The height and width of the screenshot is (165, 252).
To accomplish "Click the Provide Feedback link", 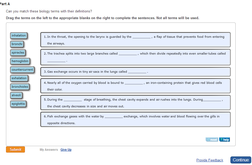I will (210, 160).
